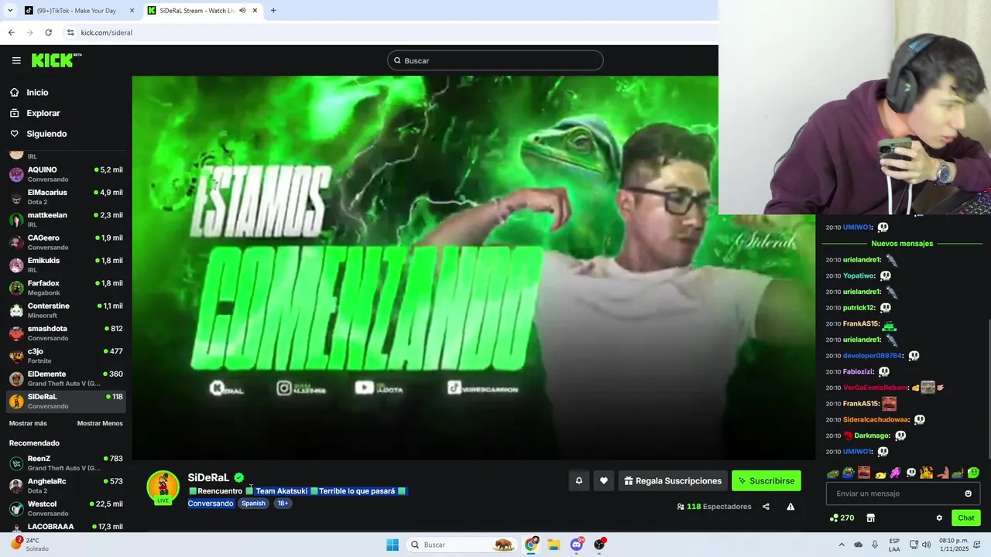Select the skull emote in quick emote bar
The width and height of the screenshot is (991, 557).
tap(911, 473)
